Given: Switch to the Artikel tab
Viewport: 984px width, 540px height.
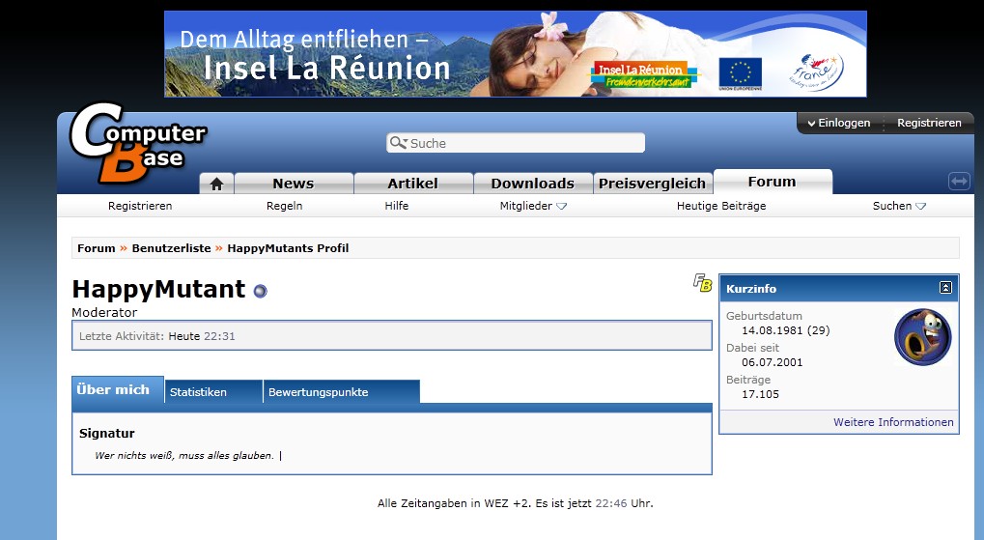Looking at the screenshot, I should 413,184.
